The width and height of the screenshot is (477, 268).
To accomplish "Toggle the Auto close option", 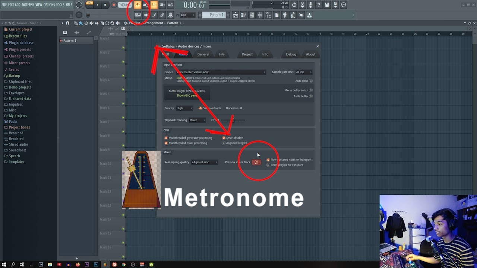I will click(311, 81).
